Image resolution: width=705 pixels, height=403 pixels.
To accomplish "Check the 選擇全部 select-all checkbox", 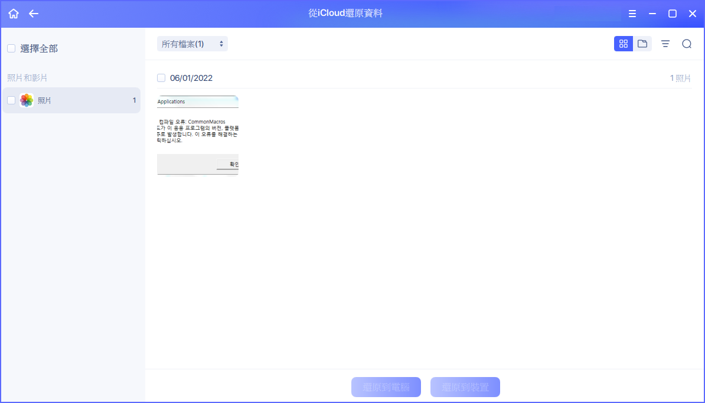I will click(11, 48).
